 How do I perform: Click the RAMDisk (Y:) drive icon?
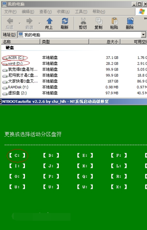point(5,88)
